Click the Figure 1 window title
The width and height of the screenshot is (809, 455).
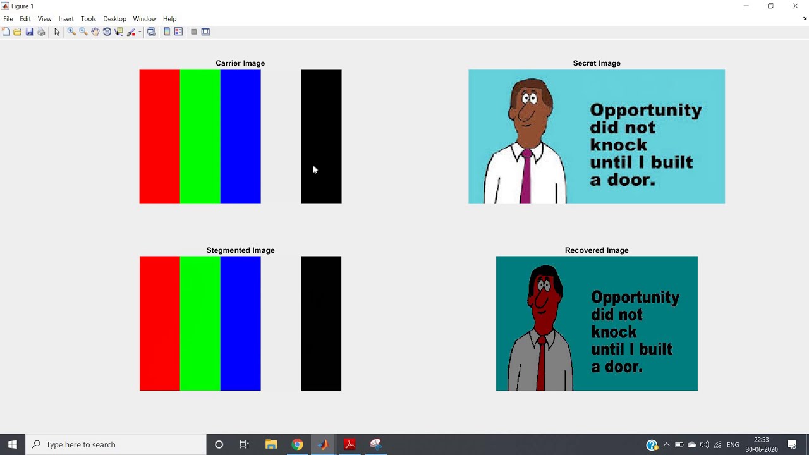coord(22,6)
